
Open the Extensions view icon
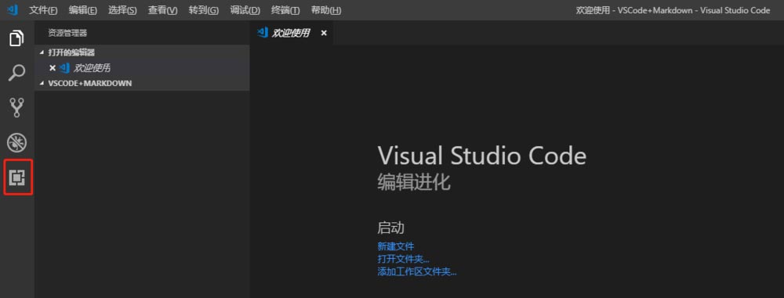pos(17,178)
